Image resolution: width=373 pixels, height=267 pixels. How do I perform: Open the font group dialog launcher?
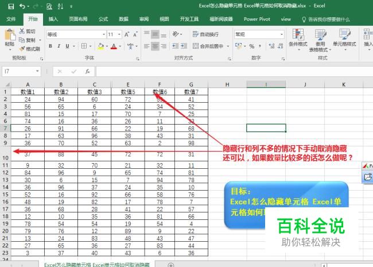tap(138, 59)
